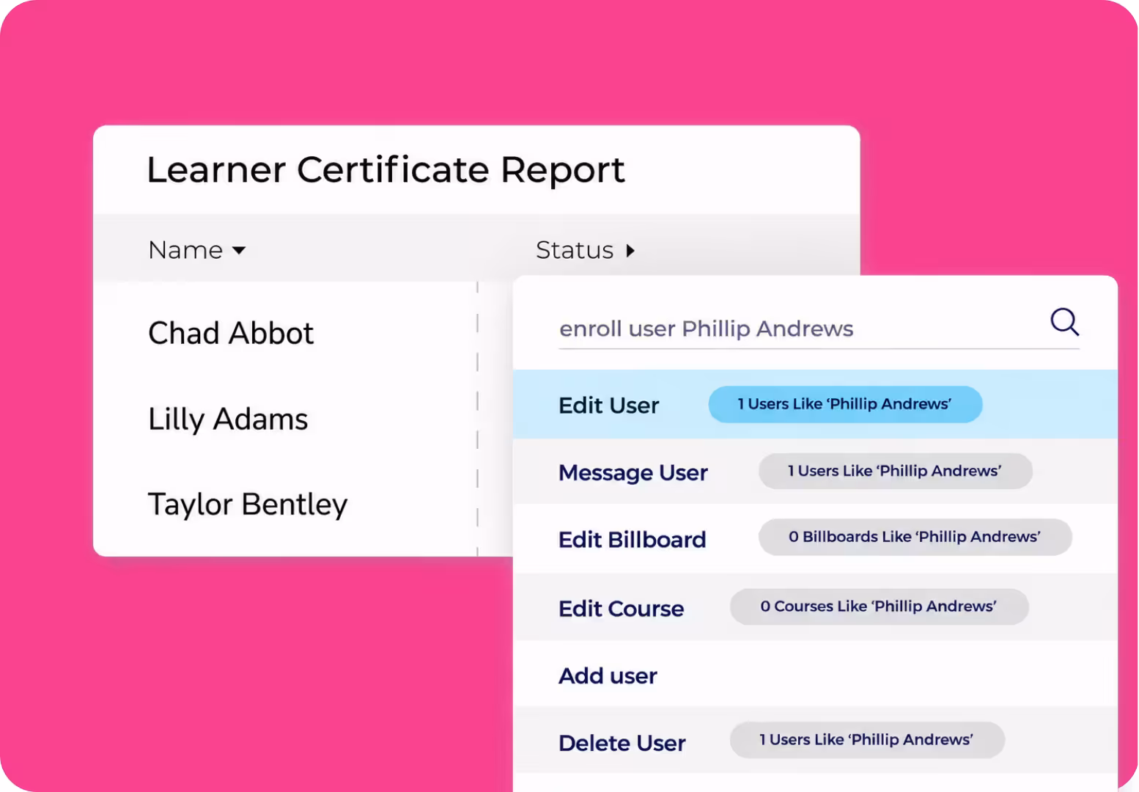Click the '0 Courses Like Phillip Andrews' badge
The image size is (1139, 792).
pyautogui.click(x=879, y=606)
